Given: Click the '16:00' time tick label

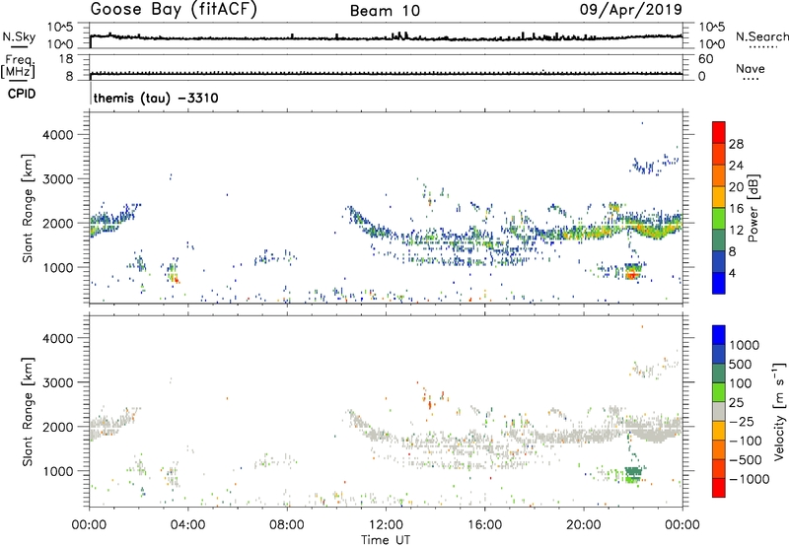Looking at the screenshot, I should (484, 525).
